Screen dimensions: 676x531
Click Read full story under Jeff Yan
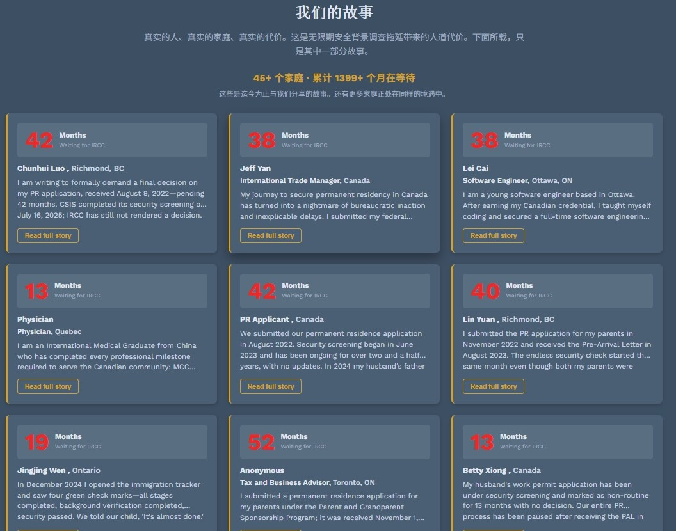click(x=271, y=235)
